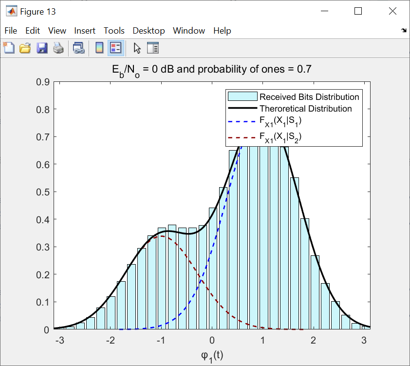410x366 pixels.
Task: Toggle the Insert Legend toolbar button
Action: (x=116, y=48)
